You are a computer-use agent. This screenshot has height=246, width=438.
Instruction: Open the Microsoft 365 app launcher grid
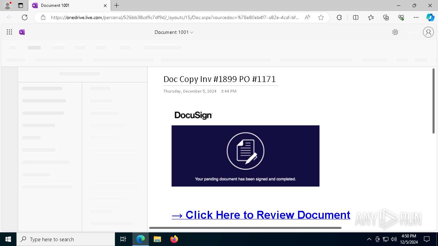point(10,32)
